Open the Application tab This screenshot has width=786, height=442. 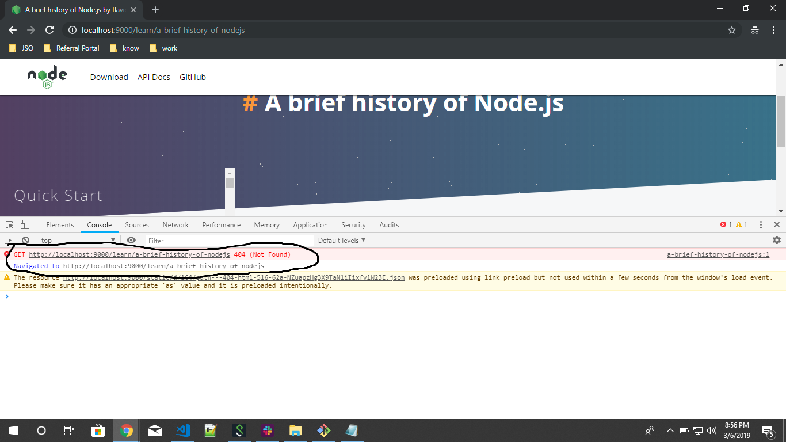(310, 225)
